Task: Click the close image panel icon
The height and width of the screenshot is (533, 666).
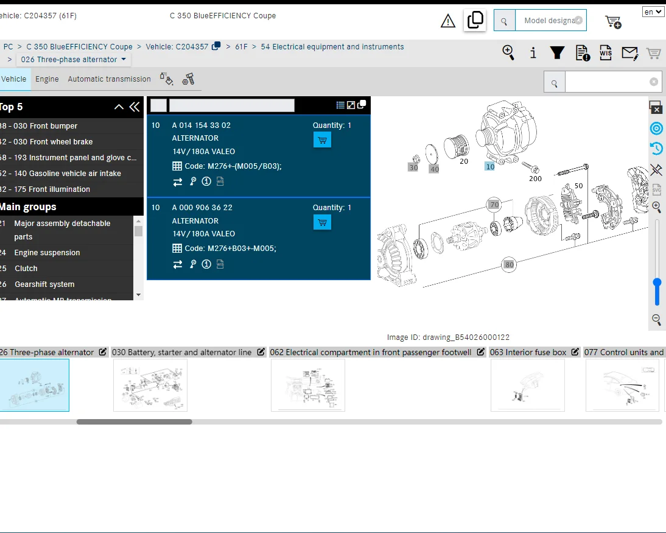Action: (656, 107)
